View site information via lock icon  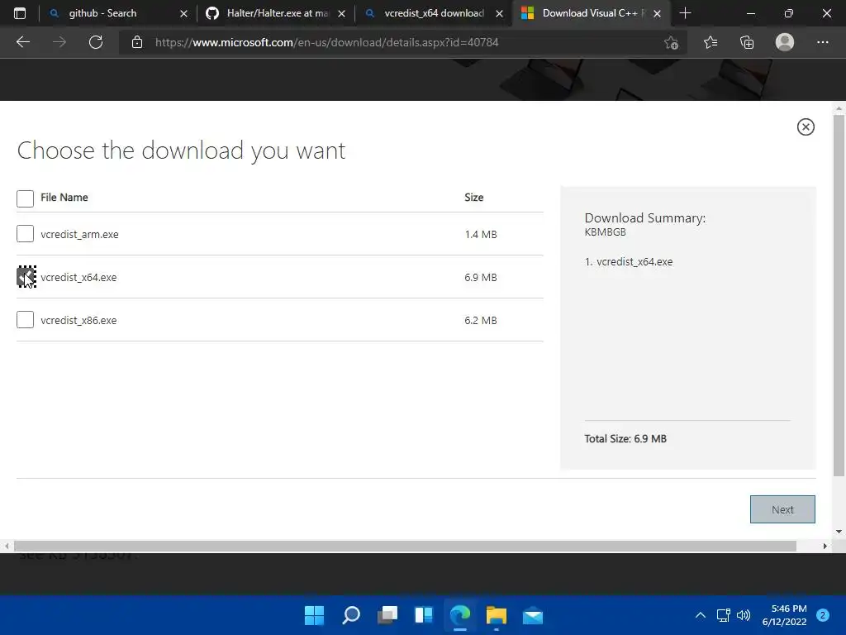[x=137, y=42]
